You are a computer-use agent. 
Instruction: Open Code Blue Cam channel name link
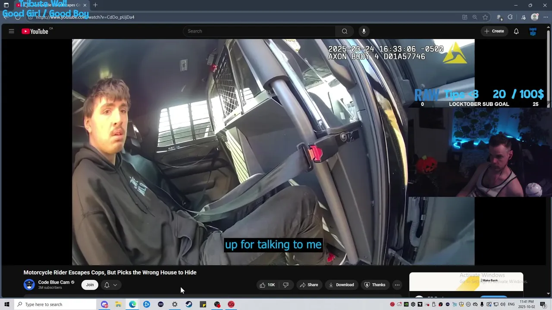[x=54, y=282]
